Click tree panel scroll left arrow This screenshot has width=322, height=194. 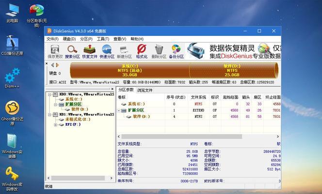pyautogui.click(x=48, y=178)
